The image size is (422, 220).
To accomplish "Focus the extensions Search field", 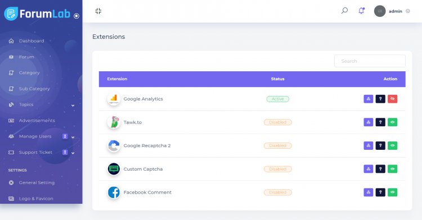I will (370, 61).
